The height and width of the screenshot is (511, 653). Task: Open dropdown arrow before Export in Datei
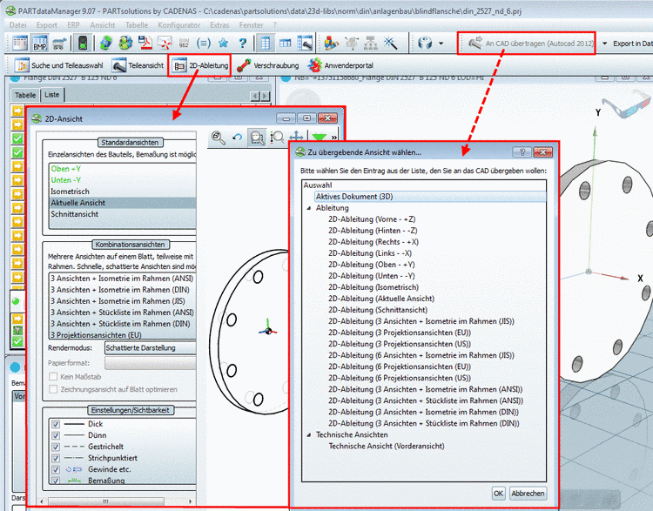[605, 43]
